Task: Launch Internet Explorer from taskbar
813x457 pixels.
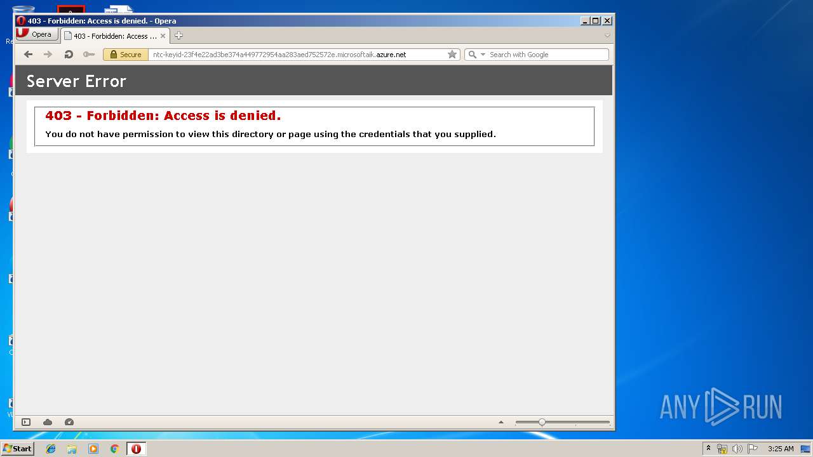Action: [x=51, y=449]
